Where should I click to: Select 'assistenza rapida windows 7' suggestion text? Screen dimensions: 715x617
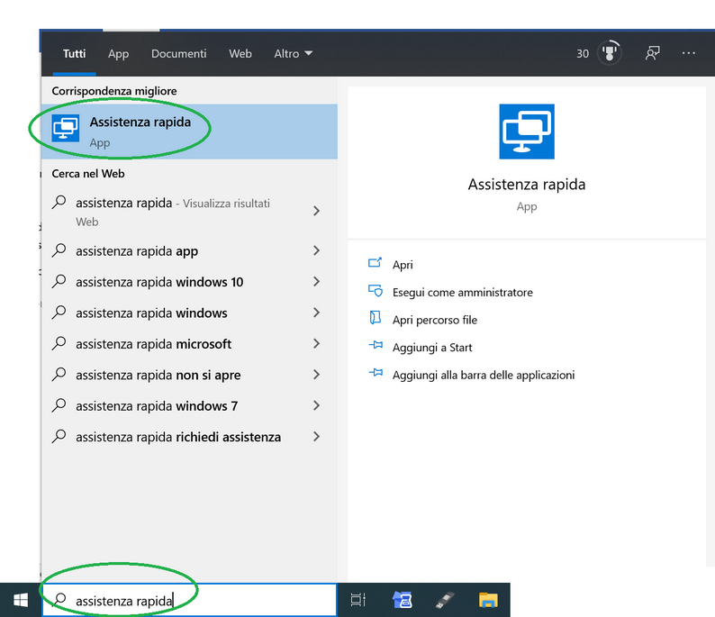pos(157,406)
